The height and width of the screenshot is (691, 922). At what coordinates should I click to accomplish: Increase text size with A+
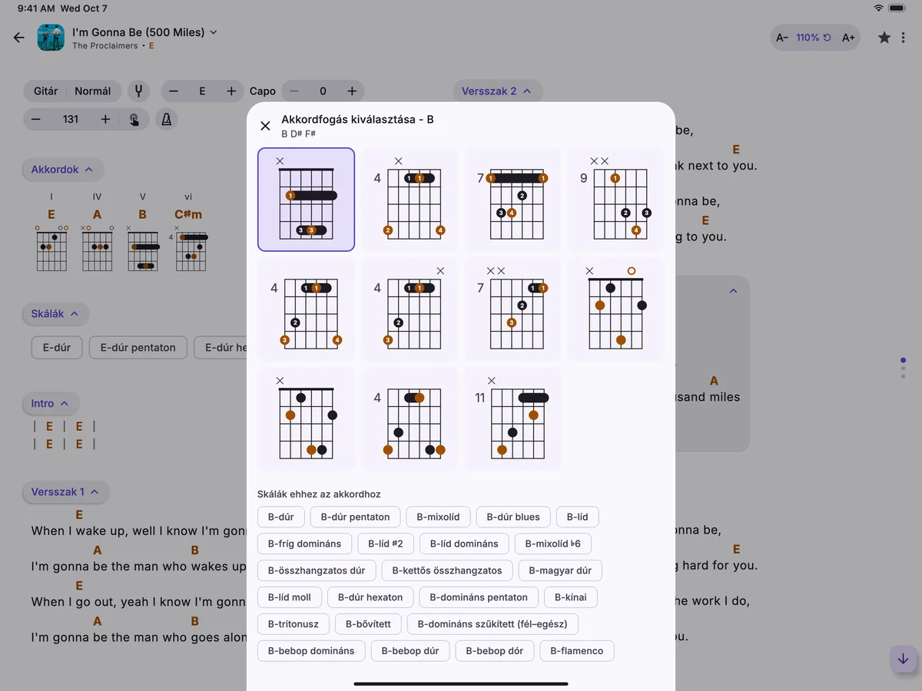pos(848,38)
